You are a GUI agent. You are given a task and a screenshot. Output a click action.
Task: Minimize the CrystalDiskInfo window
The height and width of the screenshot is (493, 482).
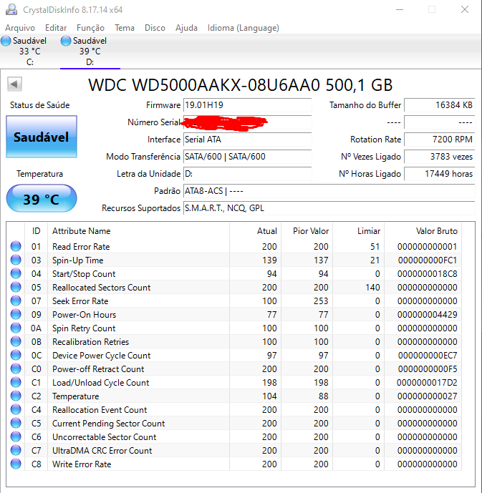point(400,9)
